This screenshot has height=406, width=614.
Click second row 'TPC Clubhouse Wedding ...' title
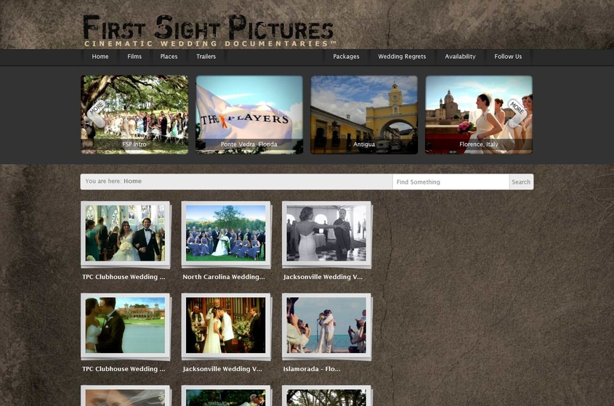tap(124, 369)
